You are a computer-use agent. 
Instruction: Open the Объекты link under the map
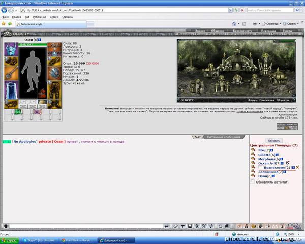282,100
